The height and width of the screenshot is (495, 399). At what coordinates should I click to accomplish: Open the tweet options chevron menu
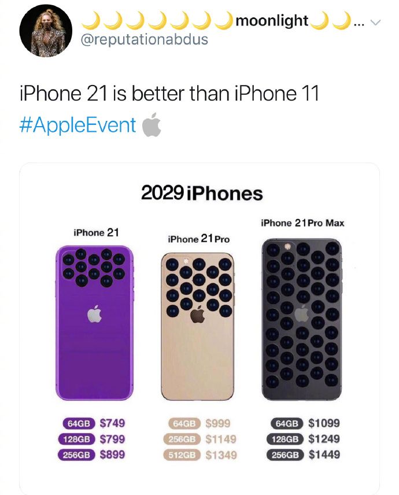coord(376,23)
